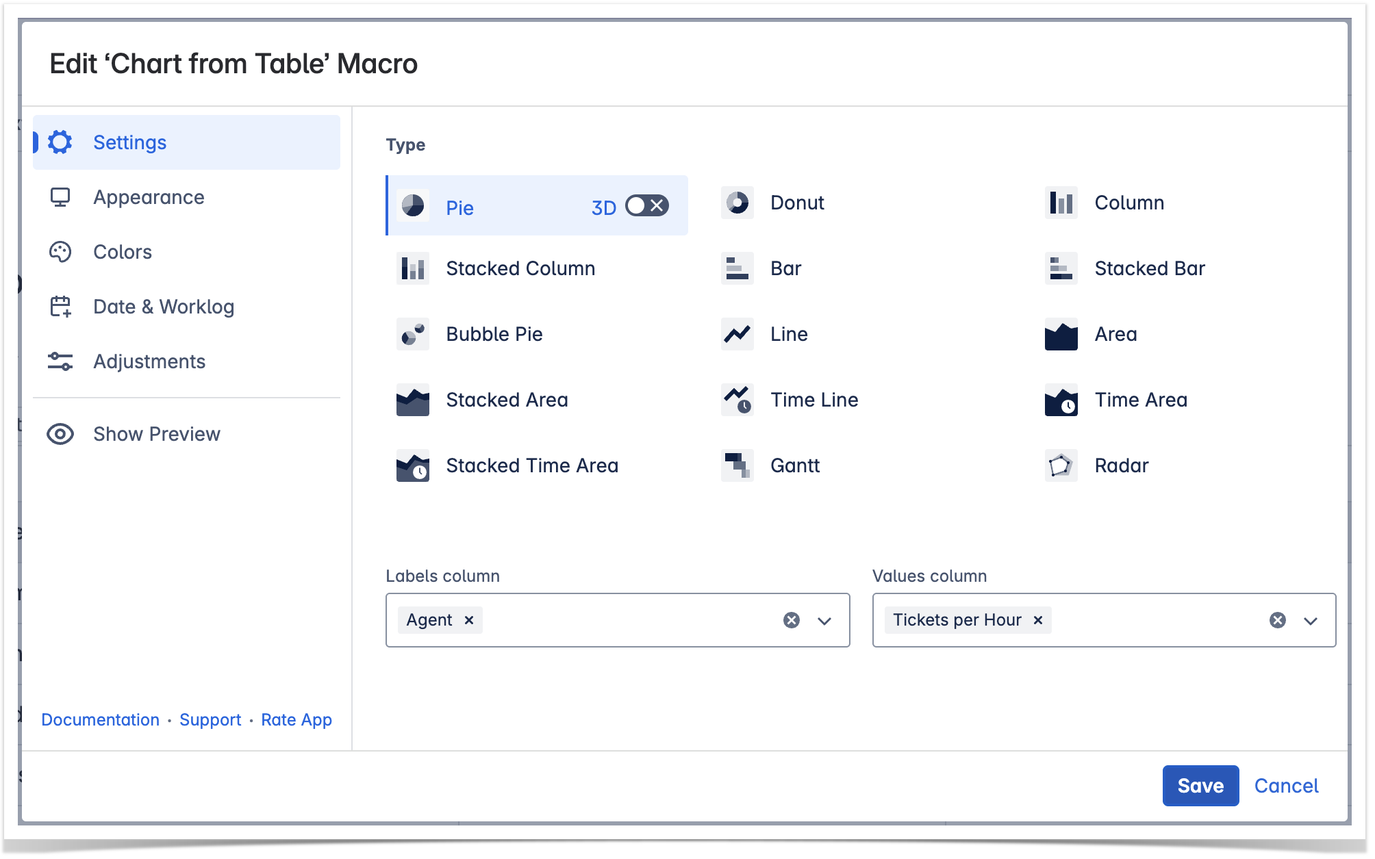This screenshot has height=859, width=1375.
Task: Expand the Values column dropdown arrow
Action: click(x=1311, y=621)
